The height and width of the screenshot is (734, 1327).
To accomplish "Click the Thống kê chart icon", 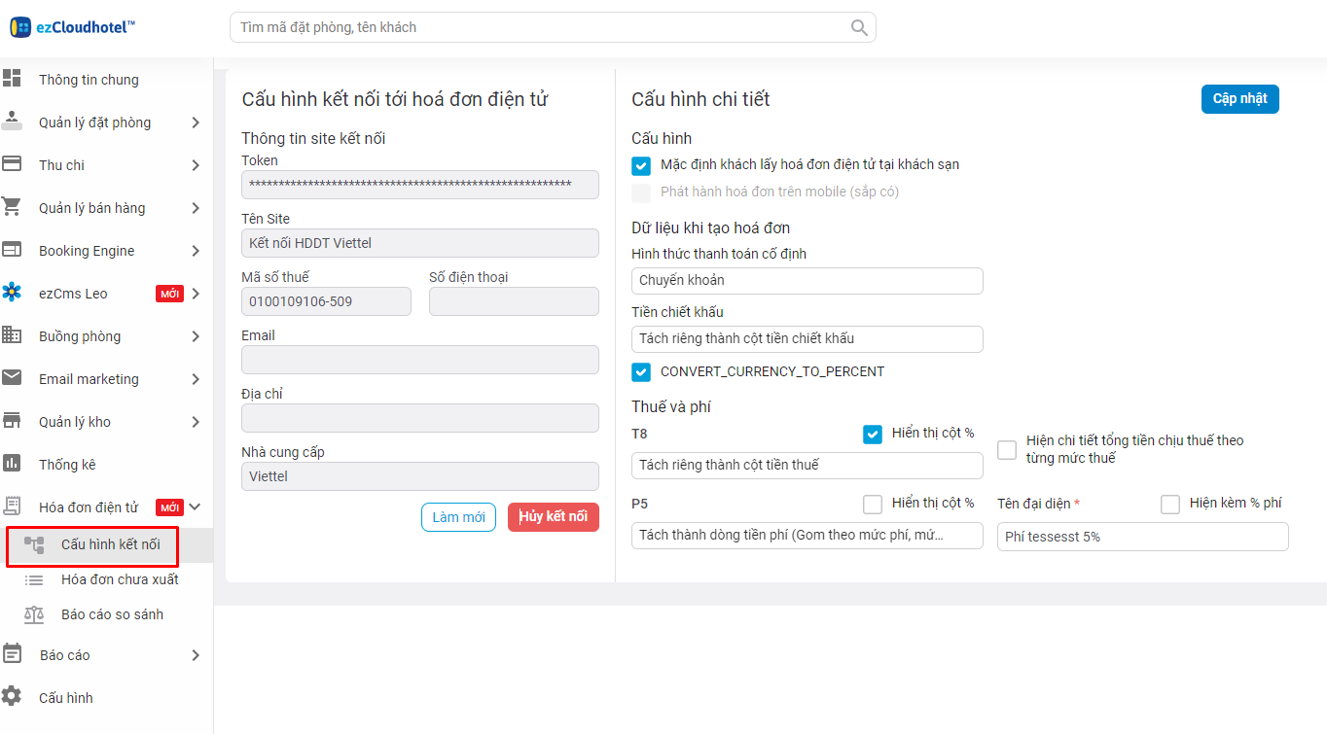I will tap(13, 464).
